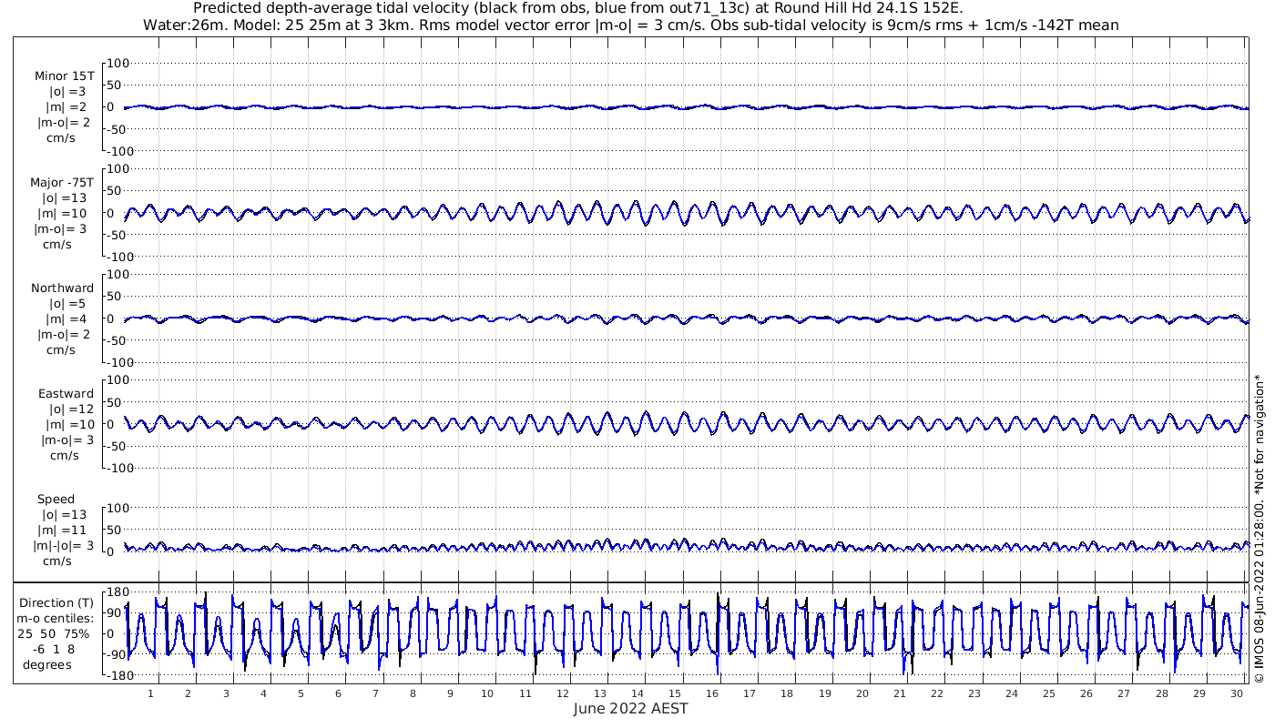This screenshot has height=728, width=1275.
Task: Click "|m| =11" under Speed
Action: [x=63, y=531]
